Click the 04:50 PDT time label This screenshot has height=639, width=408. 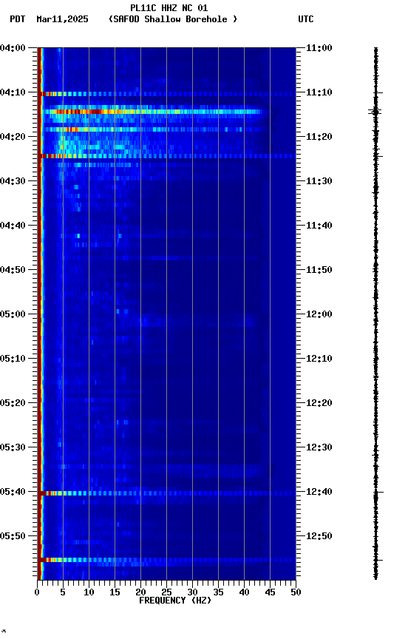[x=13, y=270]
